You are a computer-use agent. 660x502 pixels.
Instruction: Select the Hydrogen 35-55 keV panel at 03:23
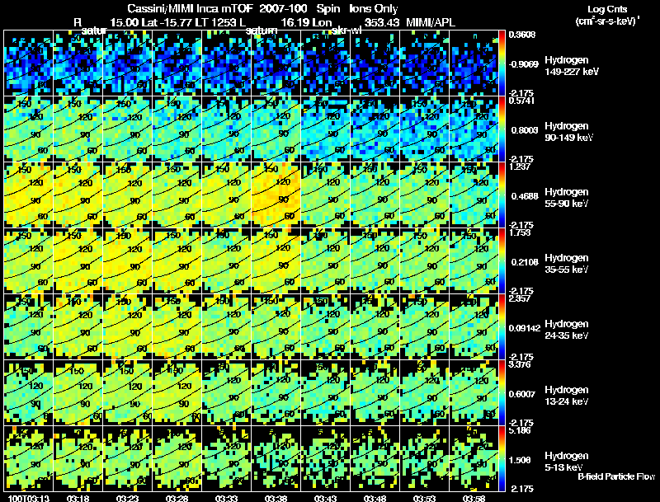point(128,261)
